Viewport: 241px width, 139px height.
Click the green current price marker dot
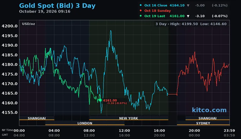click(100, 100)
